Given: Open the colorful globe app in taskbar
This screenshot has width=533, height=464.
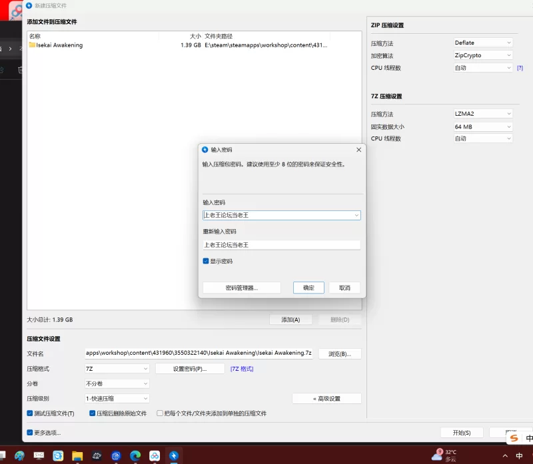Looking at the screenshot, I should [x=19, y=456].
